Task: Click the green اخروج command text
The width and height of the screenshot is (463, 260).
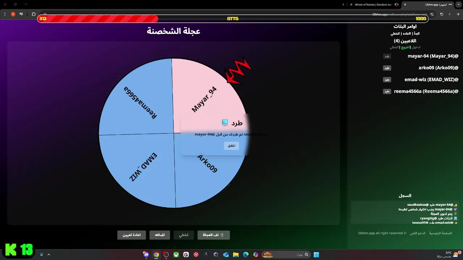Action: click(x=405, y=47)
